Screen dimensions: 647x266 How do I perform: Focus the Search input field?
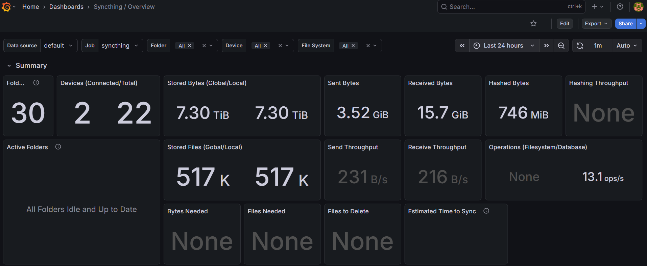click(x=507, y=7)
